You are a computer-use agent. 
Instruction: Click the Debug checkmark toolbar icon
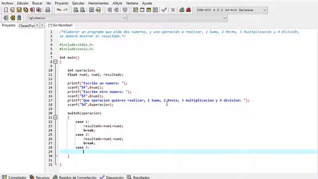point(164,10)
